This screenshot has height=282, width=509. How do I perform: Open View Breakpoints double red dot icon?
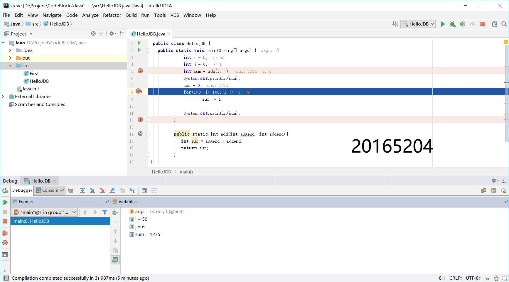click(x=5, y=233)
